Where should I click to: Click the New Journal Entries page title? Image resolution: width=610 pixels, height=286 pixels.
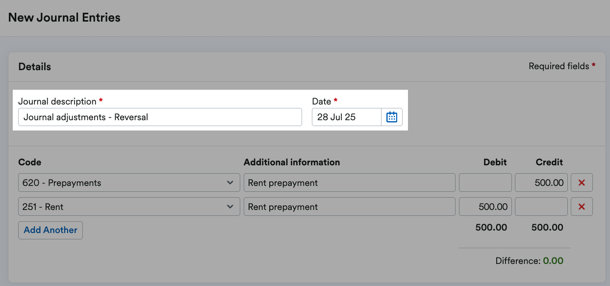tap(64, 17)
